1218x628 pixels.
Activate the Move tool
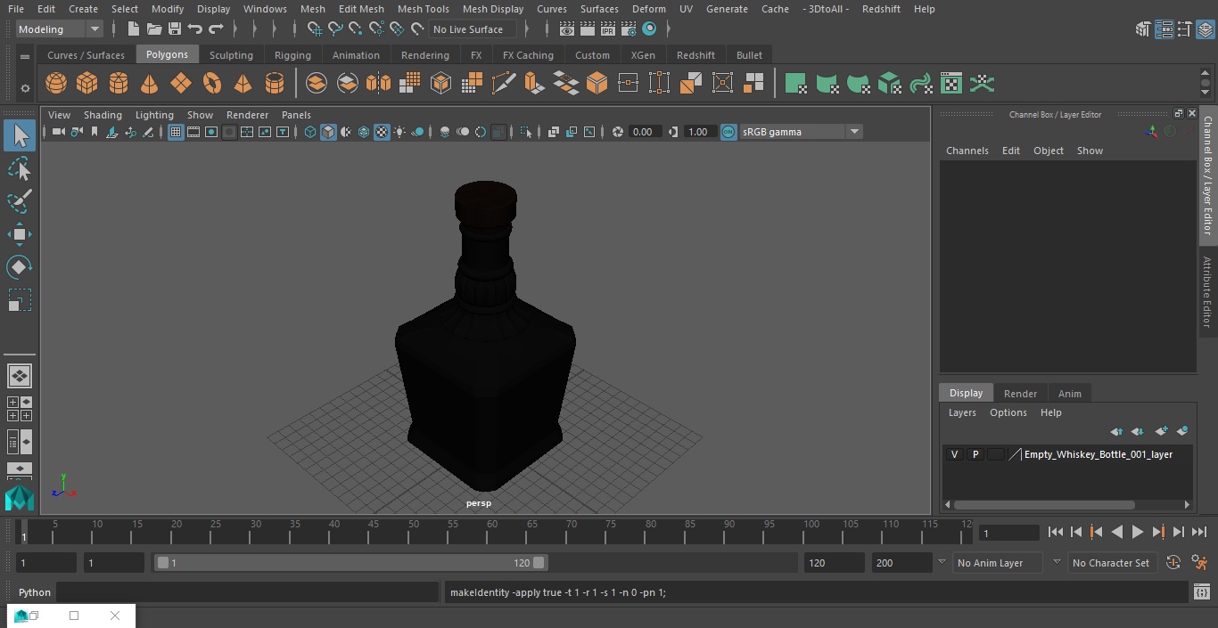point(20,234)
